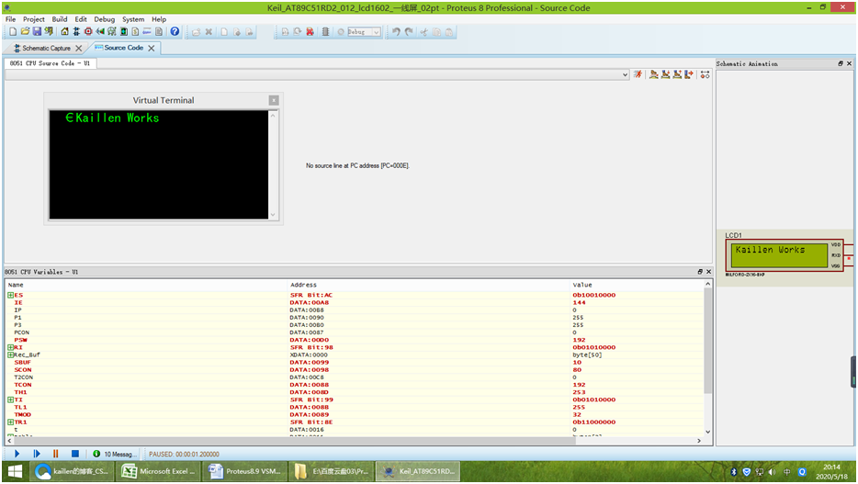Expand the Rec_Buf variable row
The image size is (858, 484).
[x=10, y=355]
